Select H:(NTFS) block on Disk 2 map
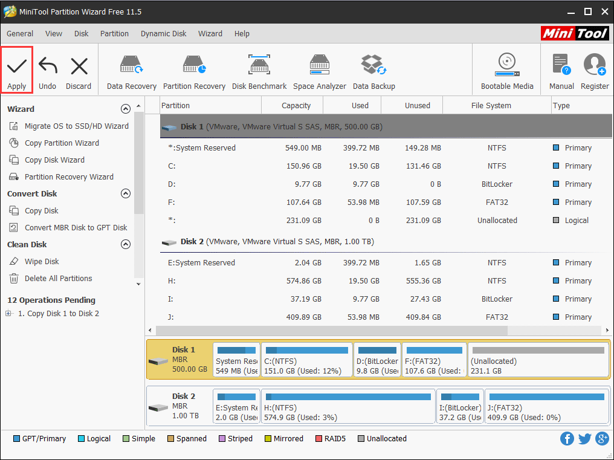Viewport: 614px width, 460px height. click(348, 407)
